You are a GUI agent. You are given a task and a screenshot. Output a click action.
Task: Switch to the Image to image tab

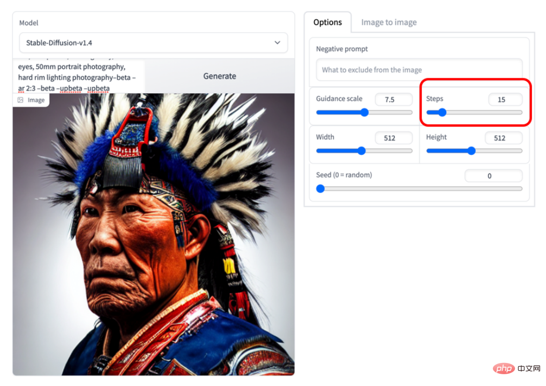click(388, 23)
